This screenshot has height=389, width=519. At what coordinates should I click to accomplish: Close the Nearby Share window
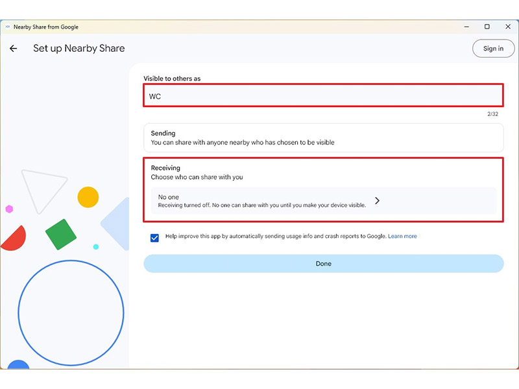pos(508,27)
